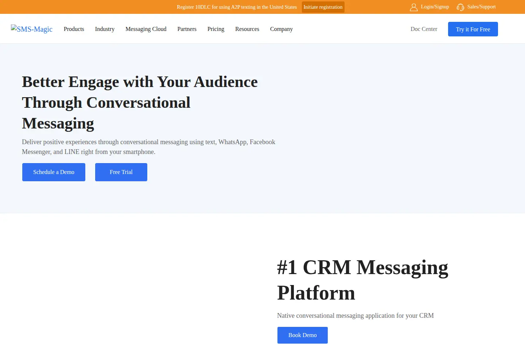
Task: Click the SMS-Magic logo
Action: click(32, 29)
